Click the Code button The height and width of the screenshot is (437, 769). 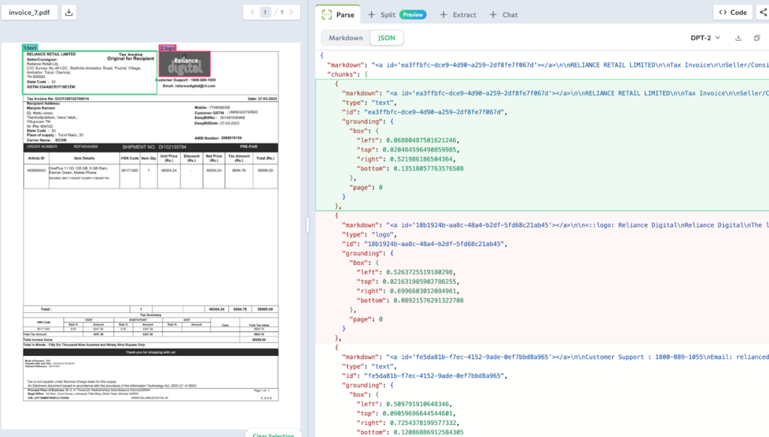[x=732, y=13]
